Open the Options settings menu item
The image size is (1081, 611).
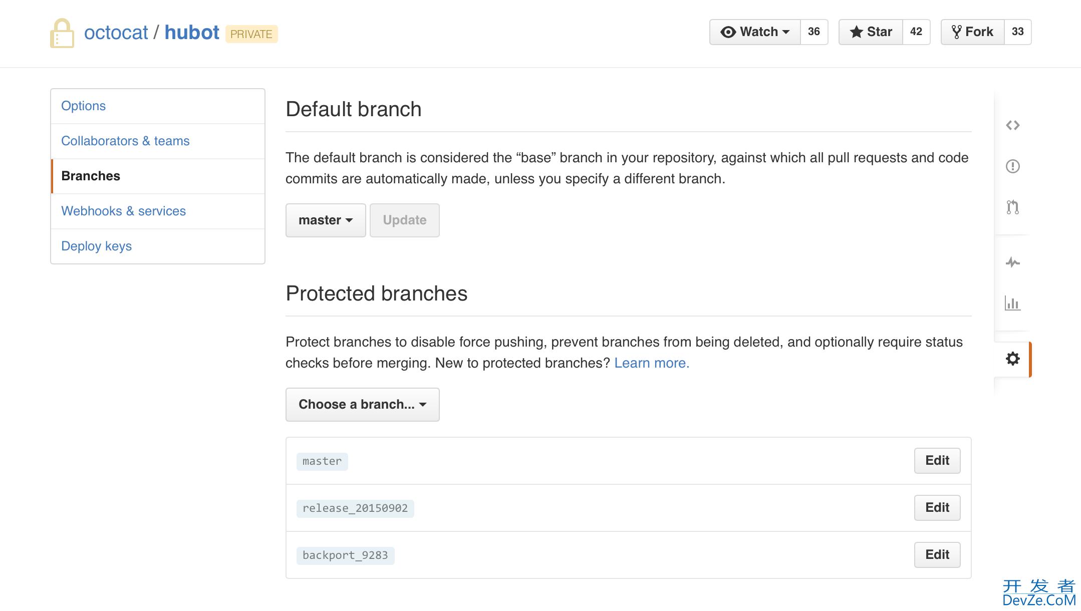click(158, 106)
